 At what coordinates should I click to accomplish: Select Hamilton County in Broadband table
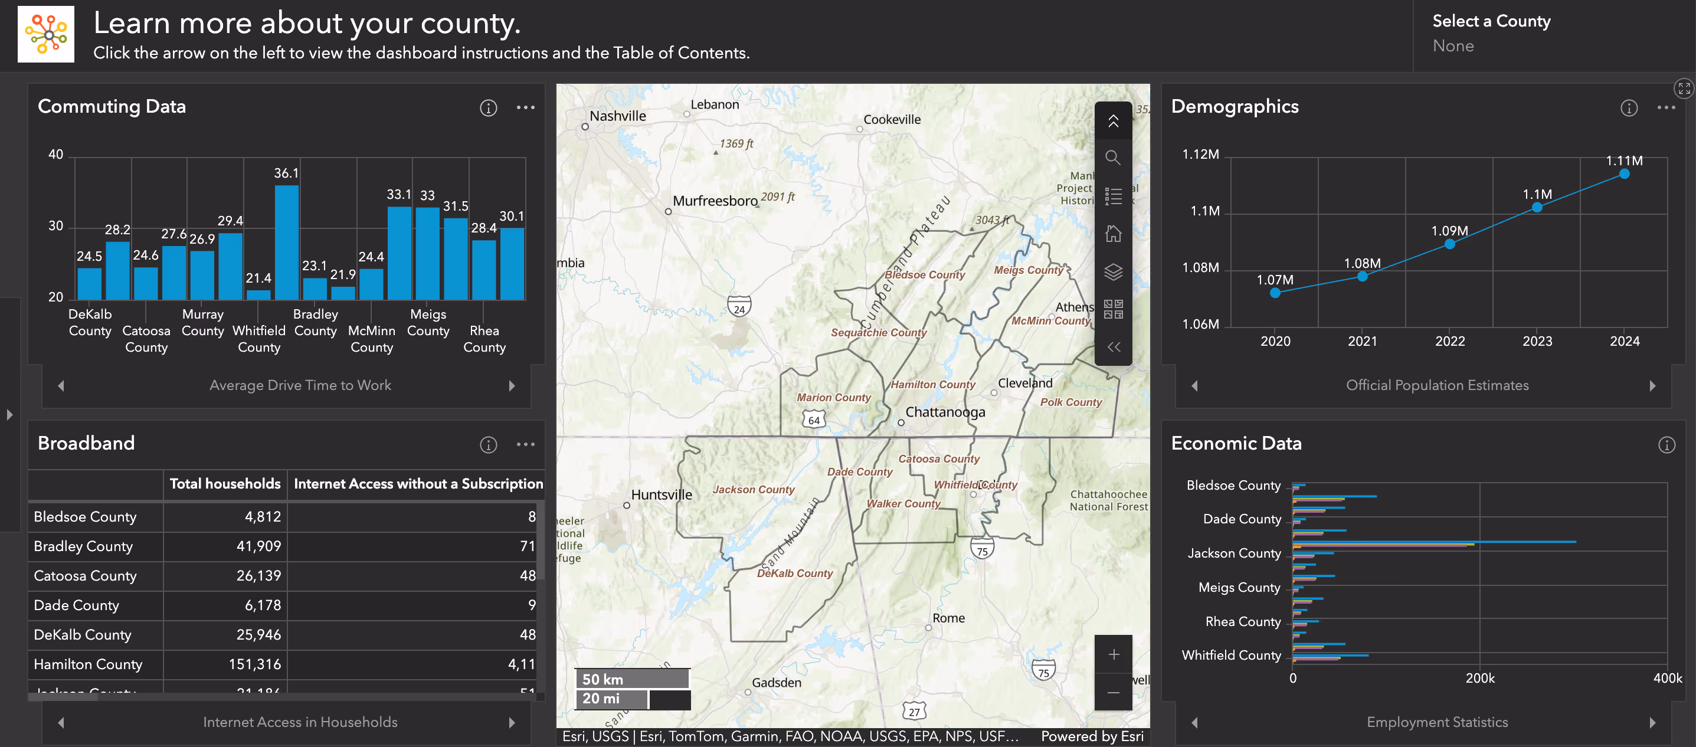283,665
